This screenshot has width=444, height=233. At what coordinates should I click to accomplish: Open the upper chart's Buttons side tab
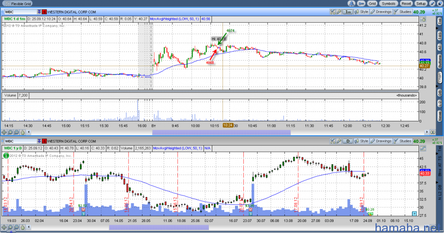440,61
